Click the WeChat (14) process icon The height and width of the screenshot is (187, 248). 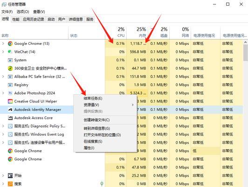(10, 52)
